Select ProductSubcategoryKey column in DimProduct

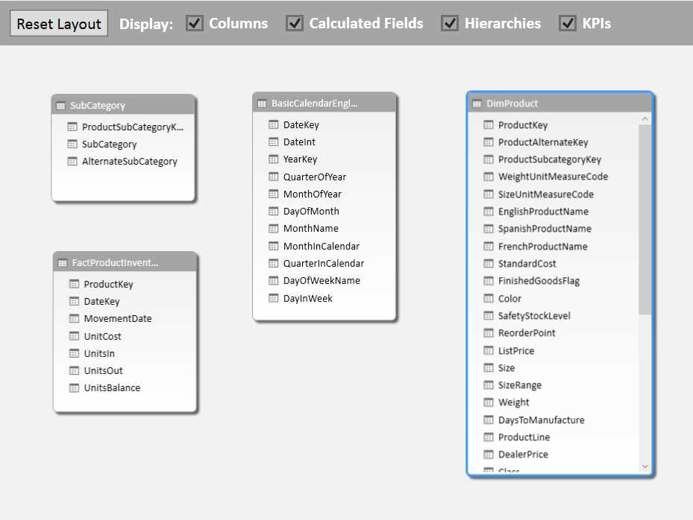550,159
